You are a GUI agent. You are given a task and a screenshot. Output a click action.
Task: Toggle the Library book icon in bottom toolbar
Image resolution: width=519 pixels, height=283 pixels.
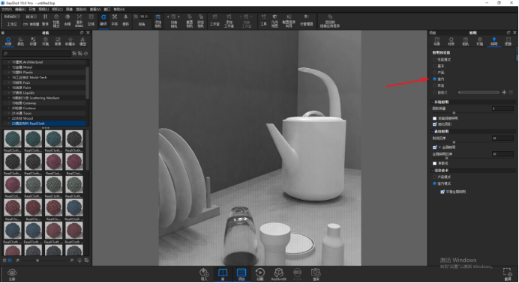tap(223, 273)
